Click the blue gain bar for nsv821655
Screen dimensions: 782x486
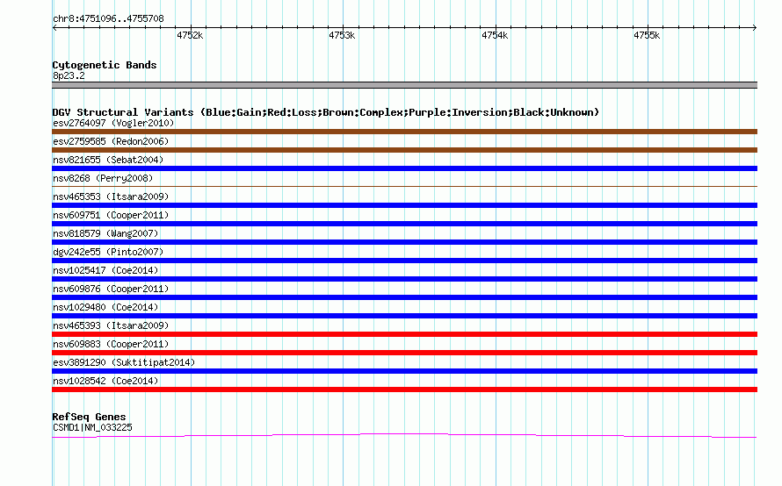coord(404,168)
